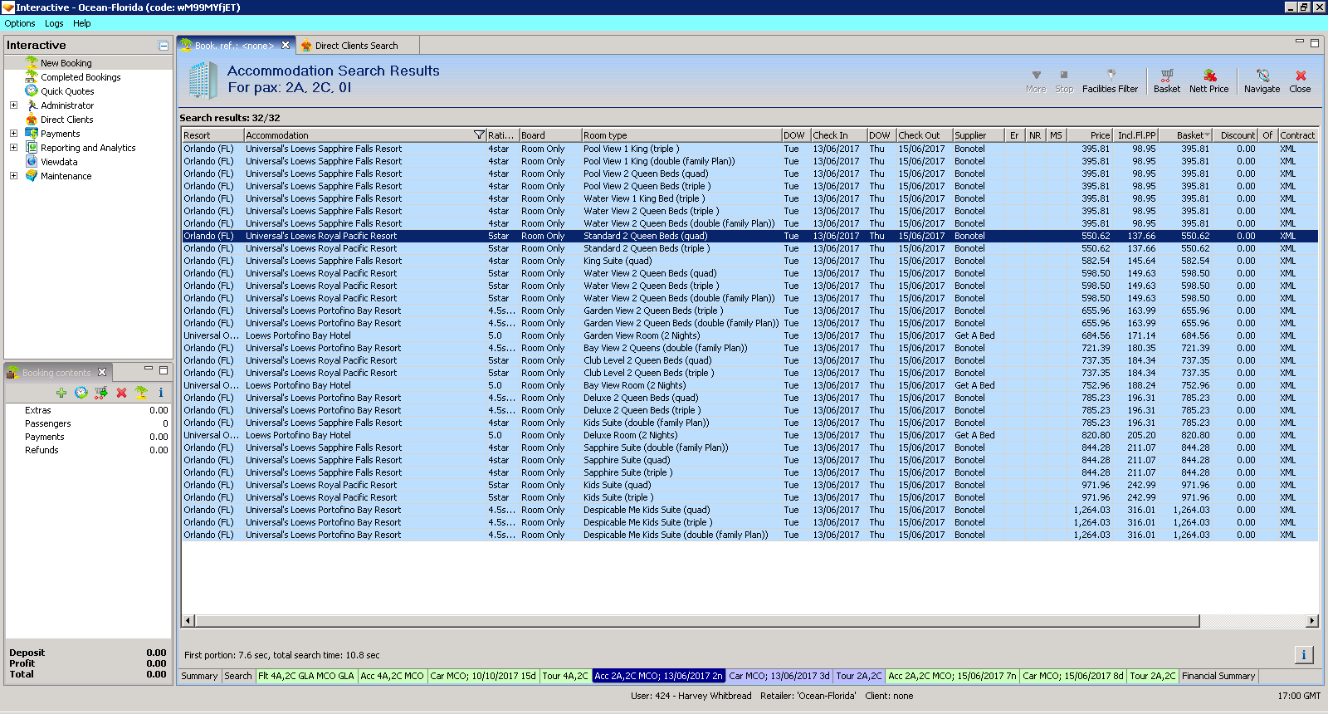Show Nett Price for results
Screen dimensions: 1328x714
pos(1208,80)
